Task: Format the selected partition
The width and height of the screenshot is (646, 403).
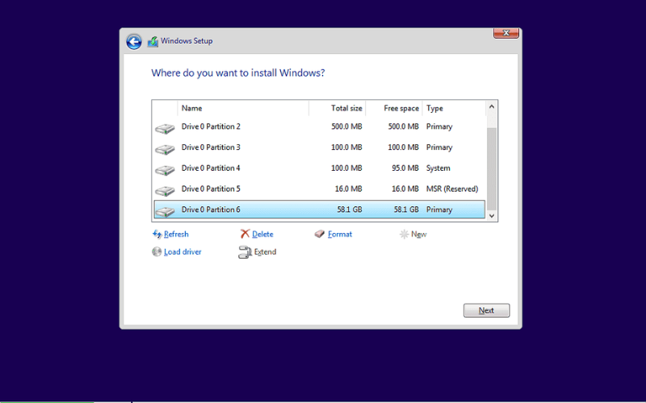Action: pos(340,234)
